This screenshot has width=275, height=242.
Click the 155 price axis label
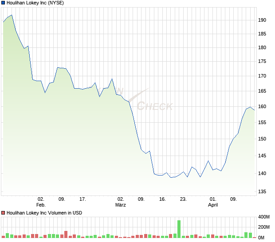(x=262, y=122)
